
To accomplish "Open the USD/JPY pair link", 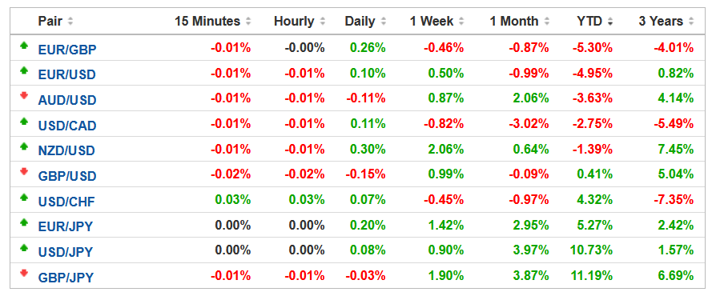I will (x=66, y=252).
